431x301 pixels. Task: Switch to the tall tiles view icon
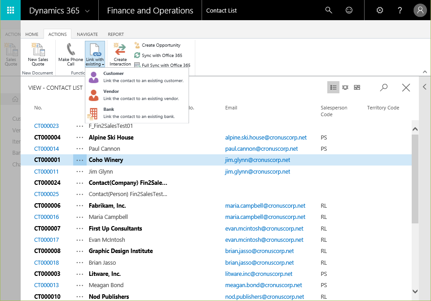point(345,87)
